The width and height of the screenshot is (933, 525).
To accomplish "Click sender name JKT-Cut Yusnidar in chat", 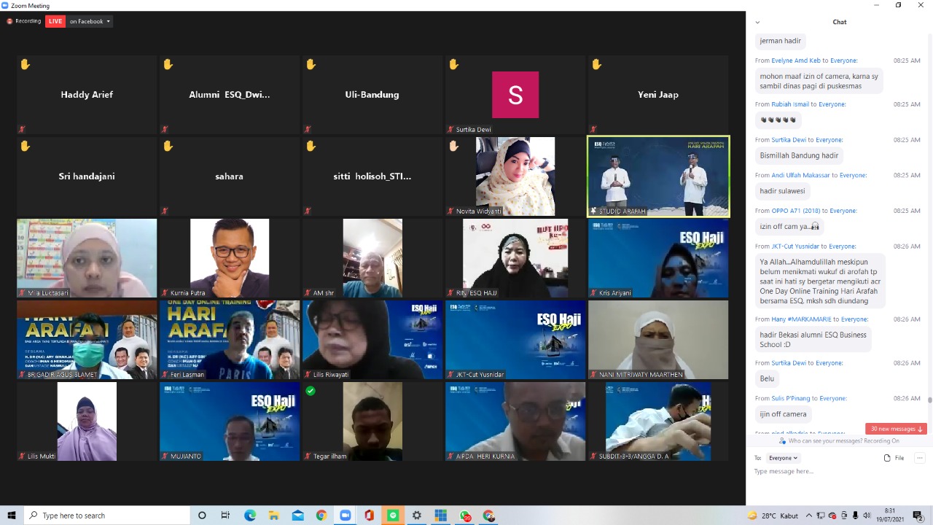I will point(795,246).
